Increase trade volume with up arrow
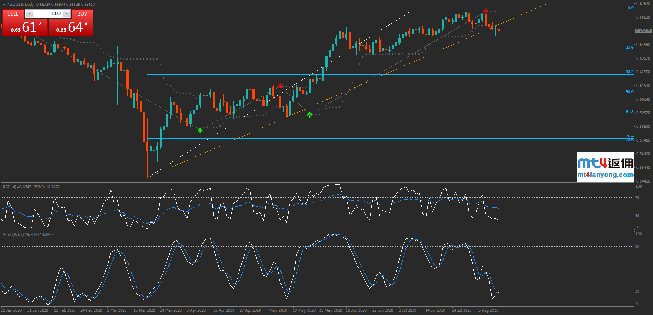Viewport: 653px width, 315px height. point(66,14)
